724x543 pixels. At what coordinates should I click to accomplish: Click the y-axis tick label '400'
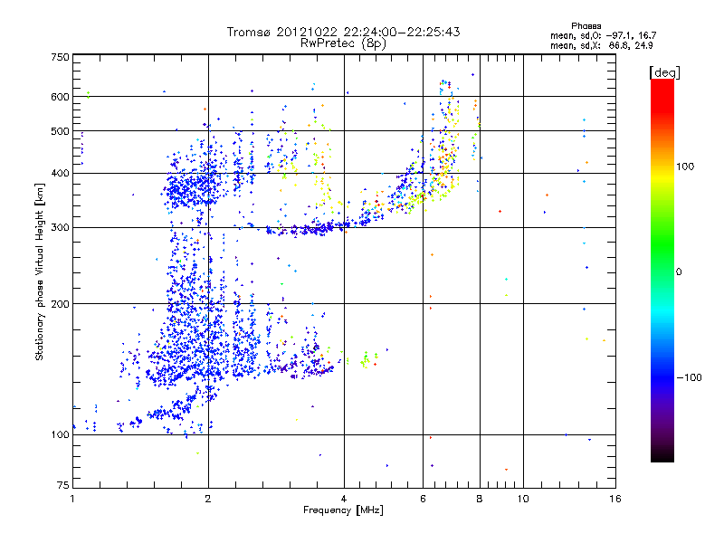click(x=60, y=173)
